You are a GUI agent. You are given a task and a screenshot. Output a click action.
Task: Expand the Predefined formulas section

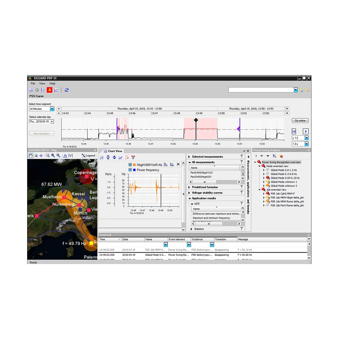(x=189, y=187)
